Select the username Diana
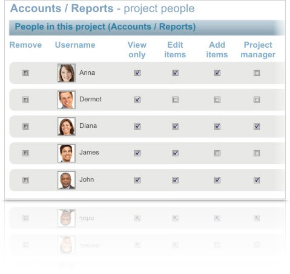The width and height of the screenshot is (290, 274). pos(88,126)
